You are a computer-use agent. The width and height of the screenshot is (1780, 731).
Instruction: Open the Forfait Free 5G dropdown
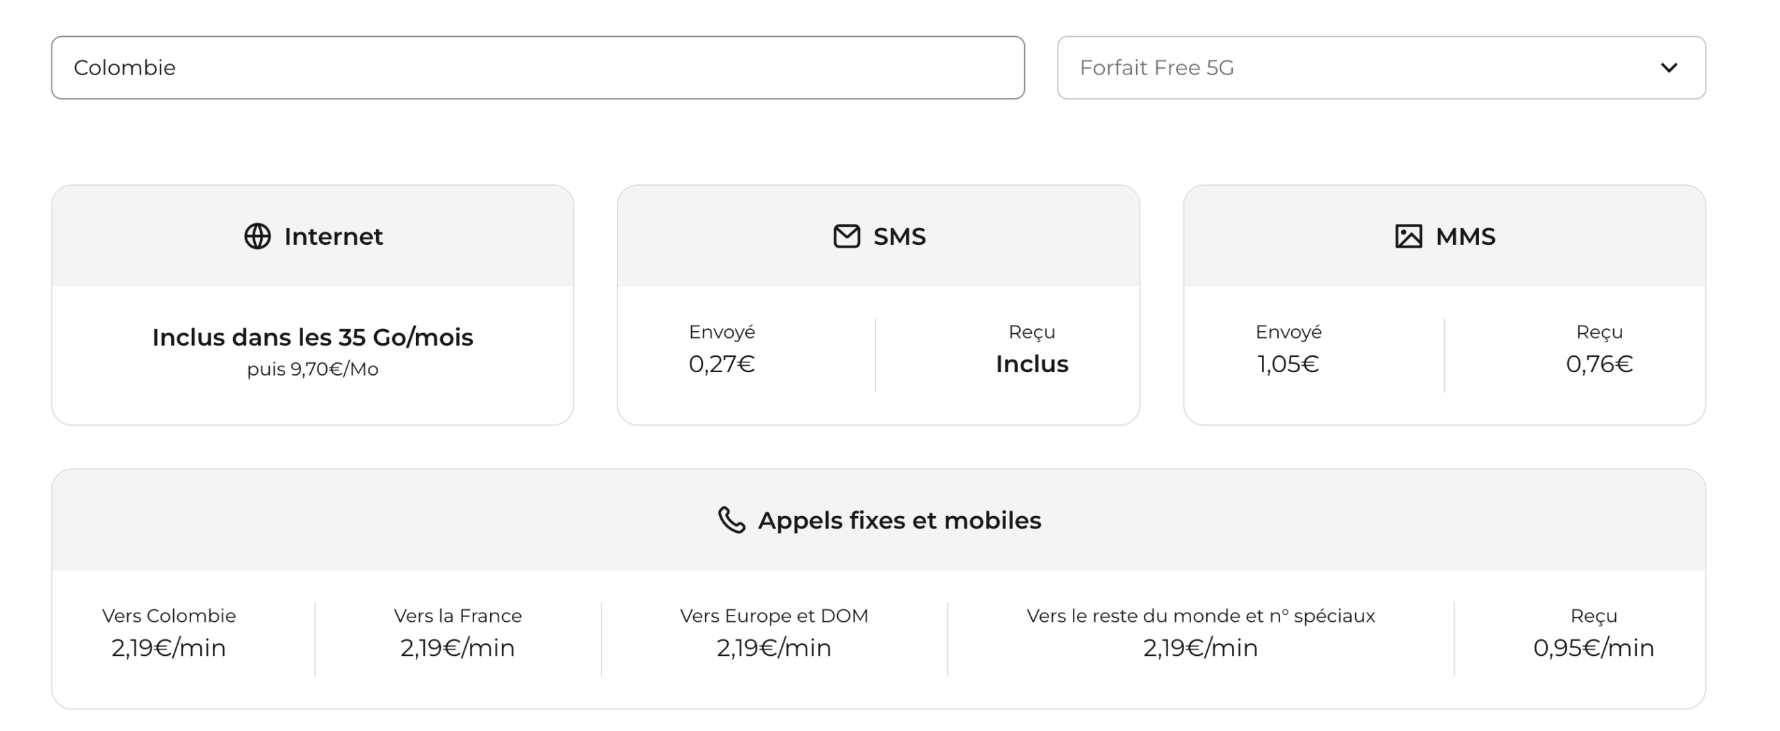[x=1382, y=67]
